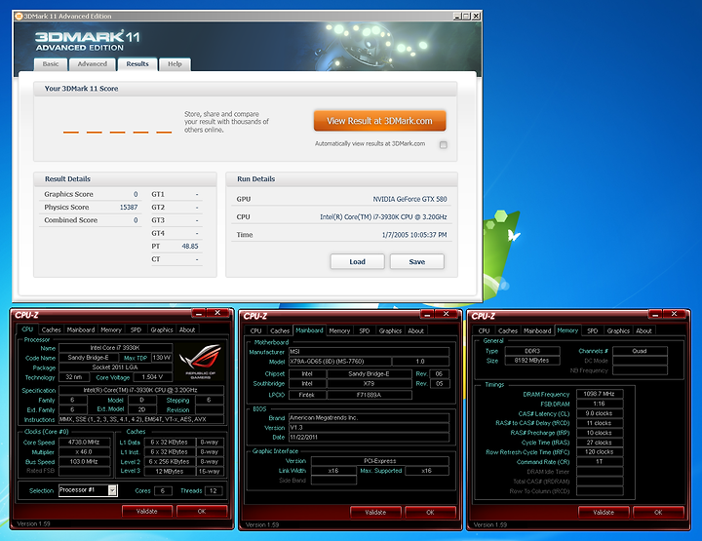702x541 pixels.
Task: Click the CAS# Latency 9.0 clocks field
Action: tap(599, 413)
